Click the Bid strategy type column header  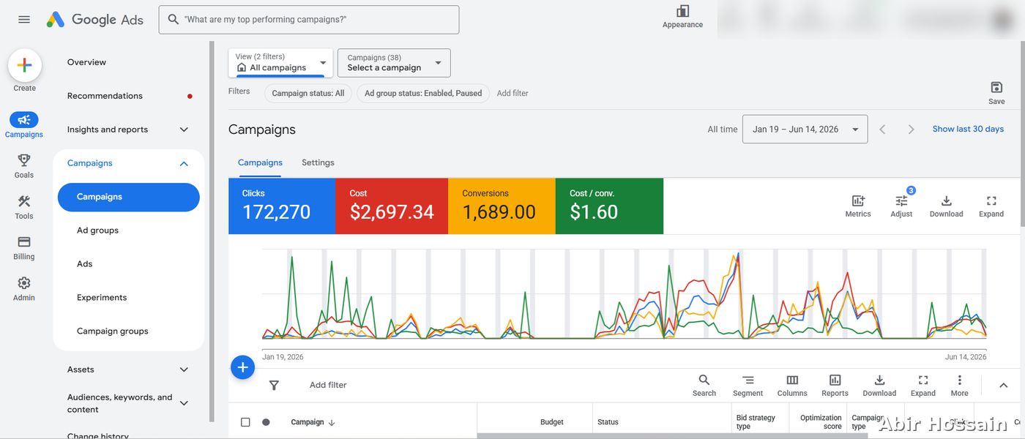point(756,422)
